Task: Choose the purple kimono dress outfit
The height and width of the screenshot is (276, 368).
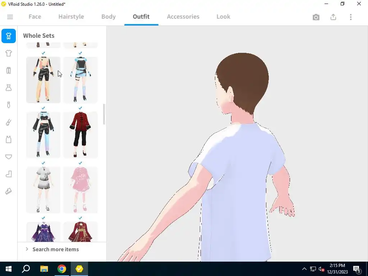Action: point(43,232)
